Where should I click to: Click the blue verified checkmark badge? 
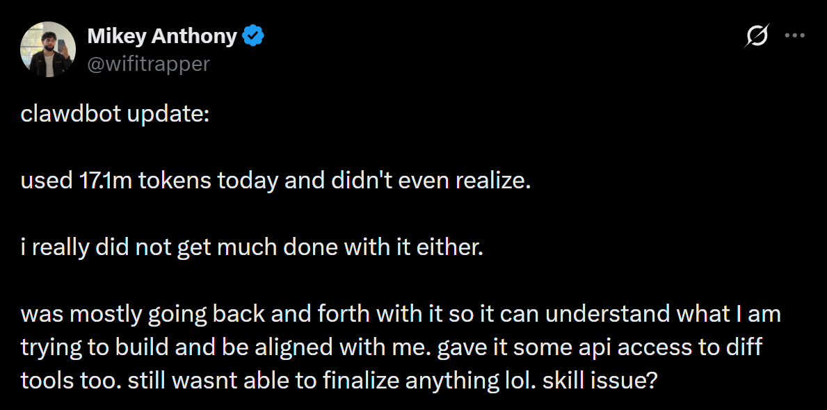[x=252, y=36]
